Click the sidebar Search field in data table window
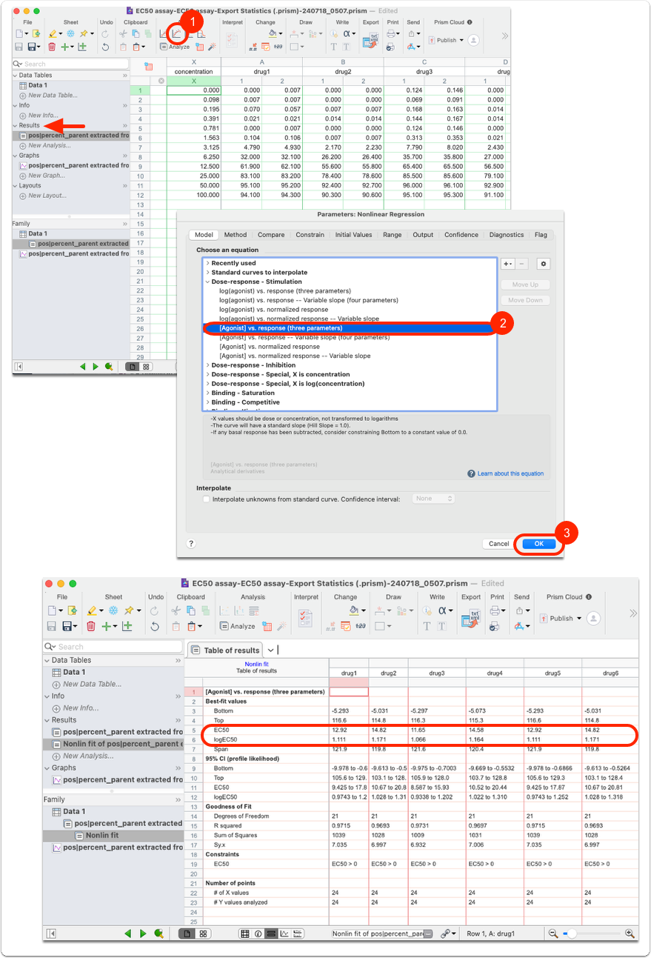651x958 pixels. tap(70, 64)
